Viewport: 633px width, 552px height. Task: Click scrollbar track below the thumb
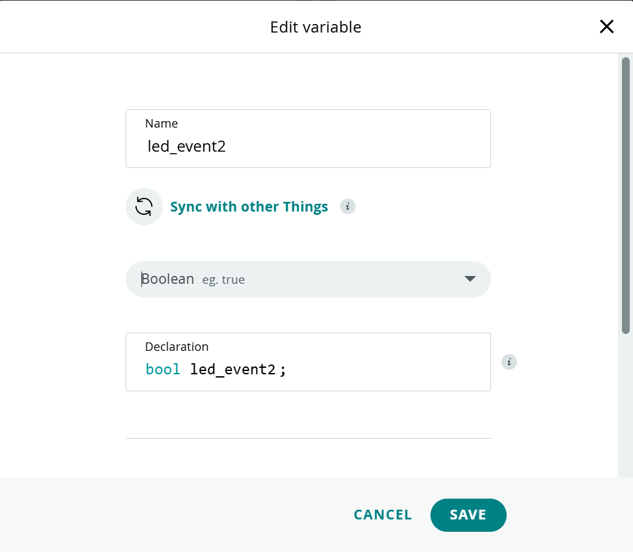point(625,404)
